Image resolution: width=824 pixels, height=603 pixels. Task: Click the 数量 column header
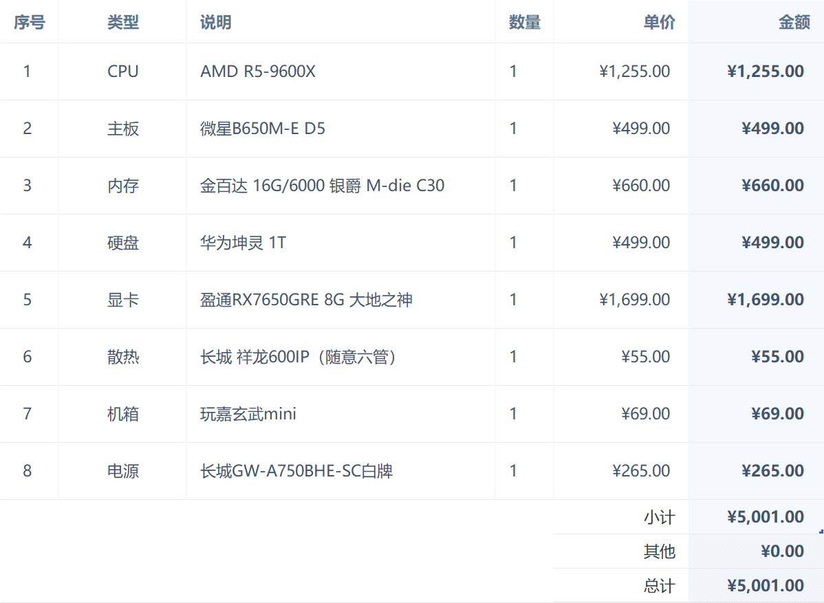point(524,23)
